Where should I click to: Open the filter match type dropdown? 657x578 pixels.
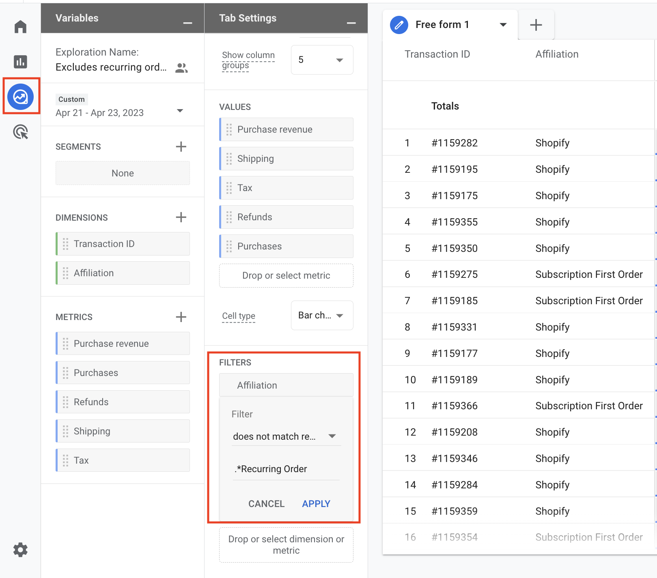coord(286,436)
